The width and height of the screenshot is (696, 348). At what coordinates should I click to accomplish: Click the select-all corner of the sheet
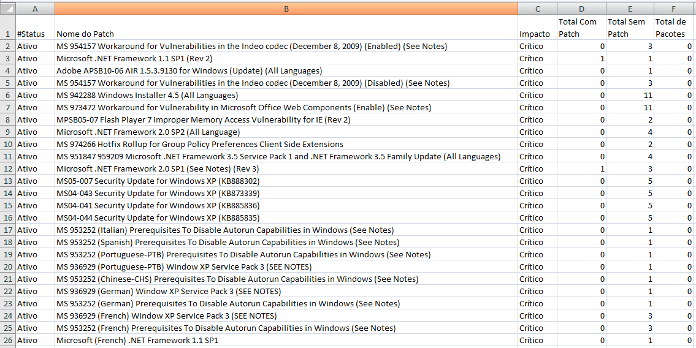(x=7, y=9)
